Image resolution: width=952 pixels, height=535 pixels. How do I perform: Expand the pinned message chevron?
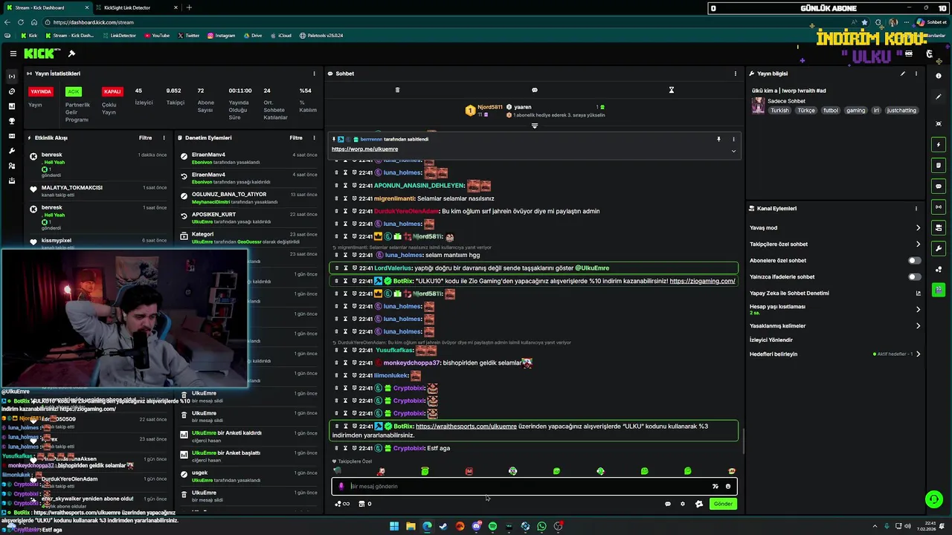coord(733,151)
